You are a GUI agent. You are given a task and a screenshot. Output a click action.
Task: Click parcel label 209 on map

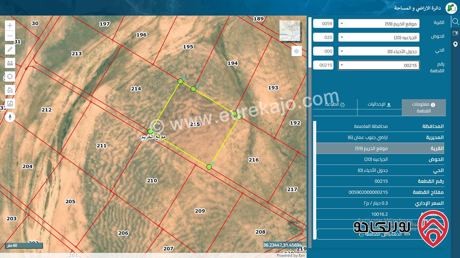(x=200, y=211)
